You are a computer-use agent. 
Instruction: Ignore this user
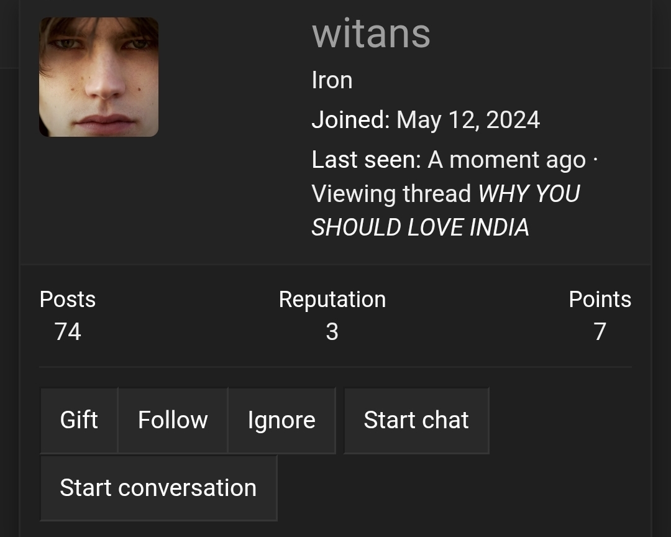click(281, 420)
